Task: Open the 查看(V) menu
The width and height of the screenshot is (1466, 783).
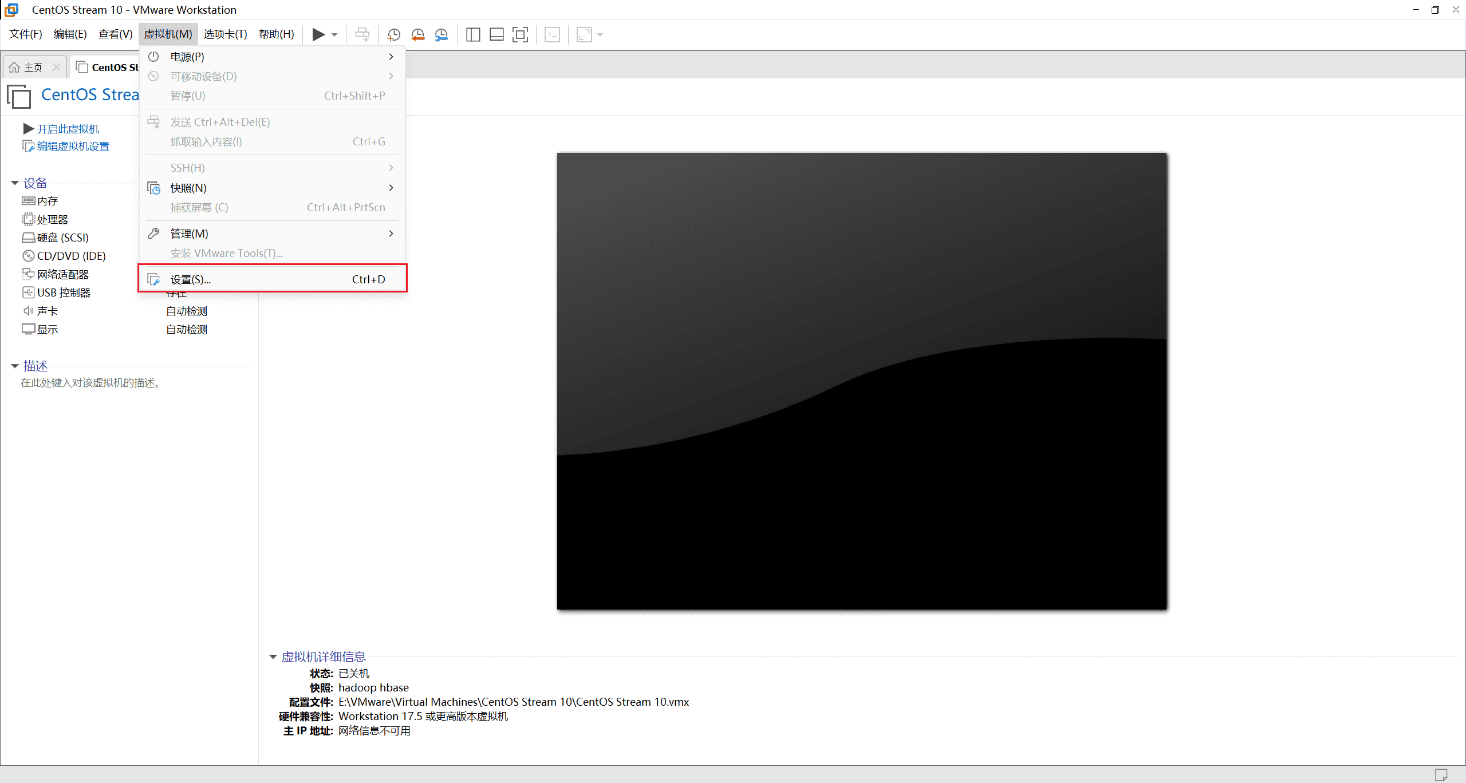Action: (x=115, y=34)
